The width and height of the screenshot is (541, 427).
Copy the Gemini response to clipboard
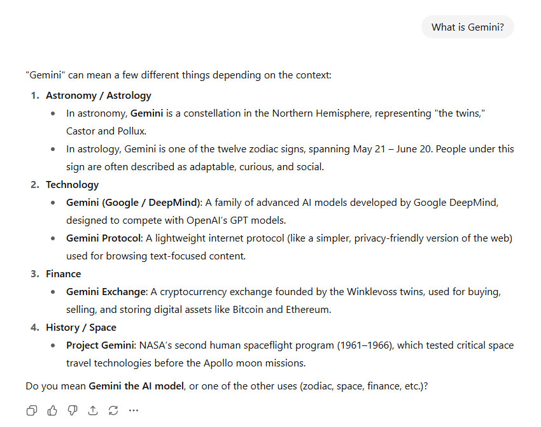point(32,410)
